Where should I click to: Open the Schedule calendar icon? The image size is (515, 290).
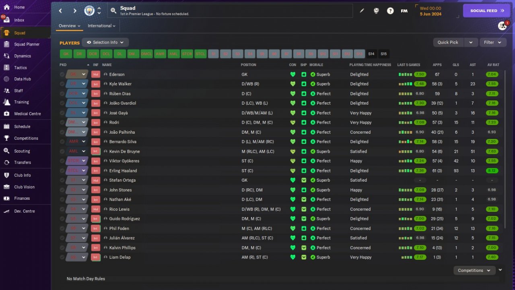[6, 126]
